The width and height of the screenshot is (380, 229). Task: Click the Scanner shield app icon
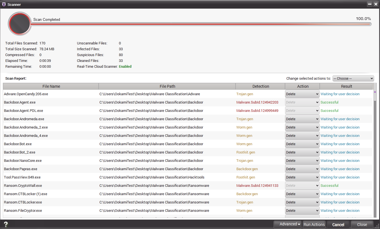4,4
